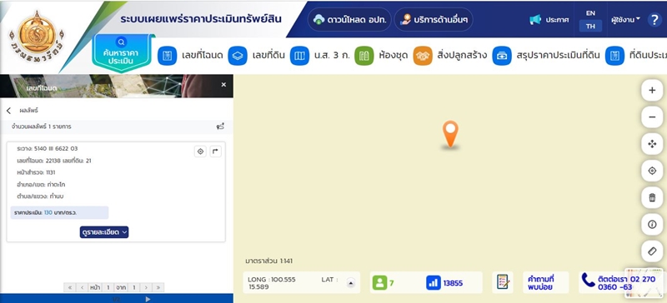Click the เลขที่โฉนด: 22138 row text
Viewport: 667px width, 303px height.
click(54, 161)
